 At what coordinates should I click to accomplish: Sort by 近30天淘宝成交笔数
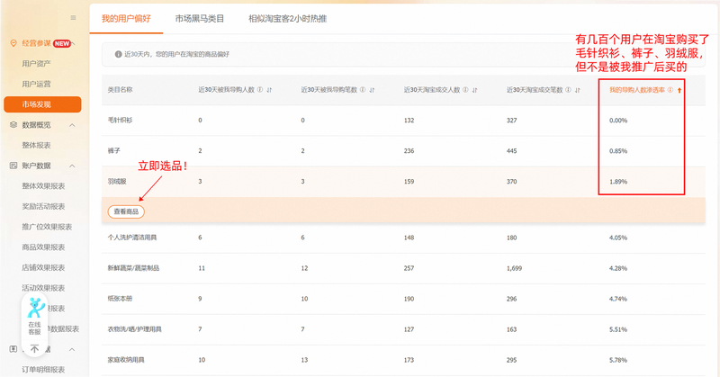(x=578, y=90)
